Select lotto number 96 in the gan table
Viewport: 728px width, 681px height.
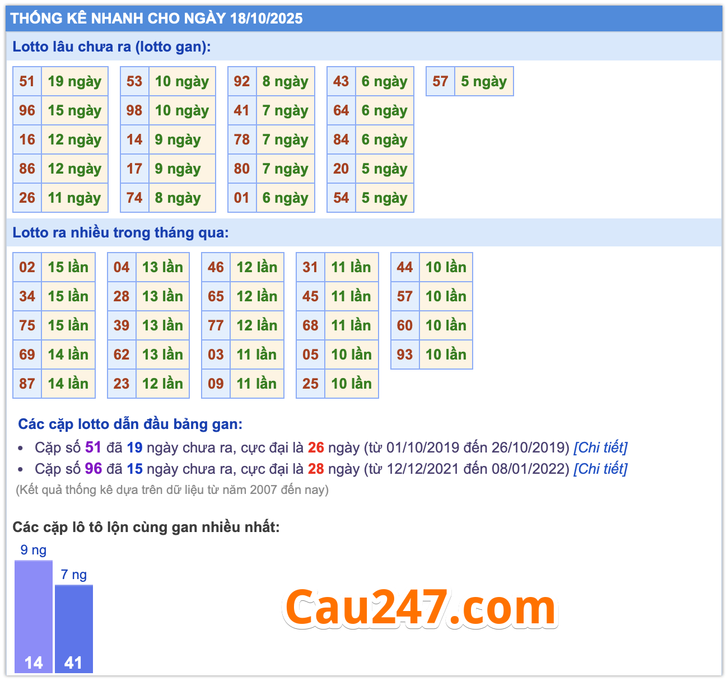pos(26,110)
